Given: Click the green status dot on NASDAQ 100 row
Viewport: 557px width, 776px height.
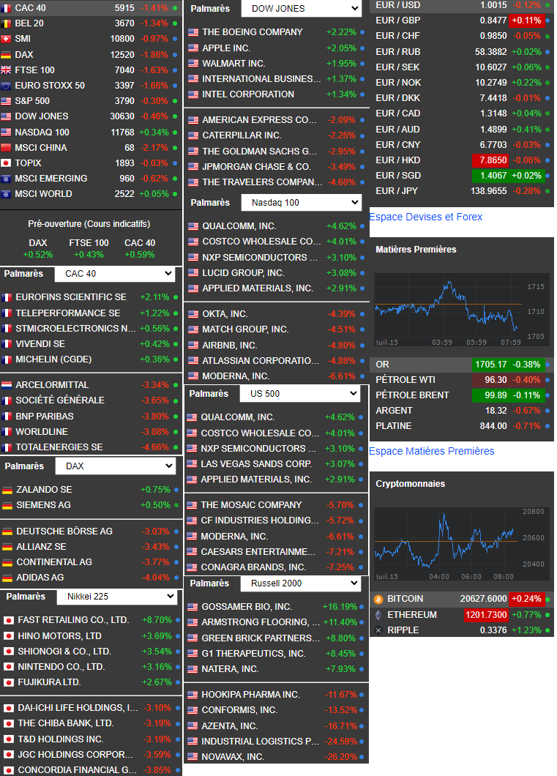Looking at the screenshot, I should (x=175, y=132).
